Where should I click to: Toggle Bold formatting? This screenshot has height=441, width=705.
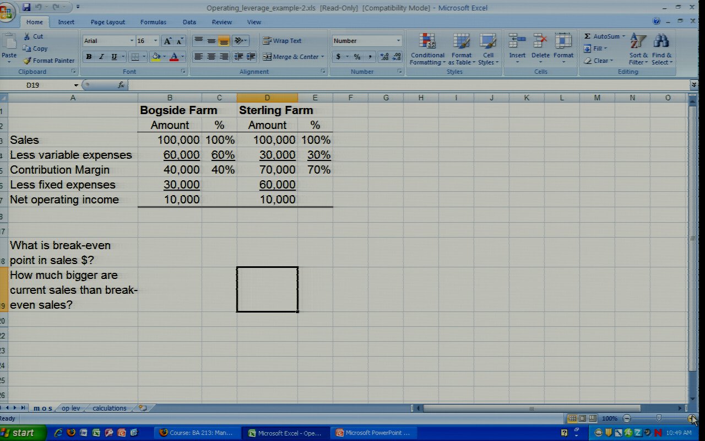[89, 57]
